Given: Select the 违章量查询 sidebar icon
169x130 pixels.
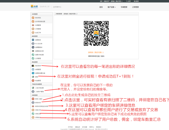Looking at the screenshot, I should click(33, 47).
